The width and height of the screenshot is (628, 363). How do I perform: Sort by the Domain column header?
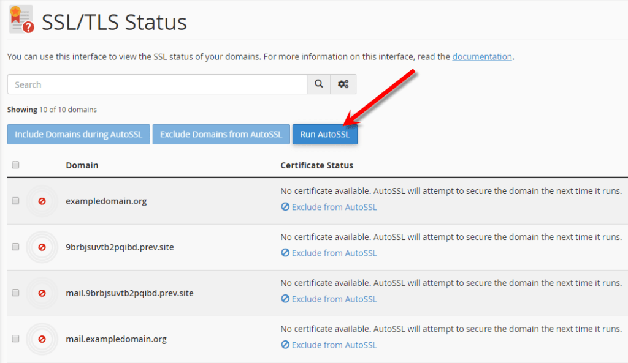point(82,165)
